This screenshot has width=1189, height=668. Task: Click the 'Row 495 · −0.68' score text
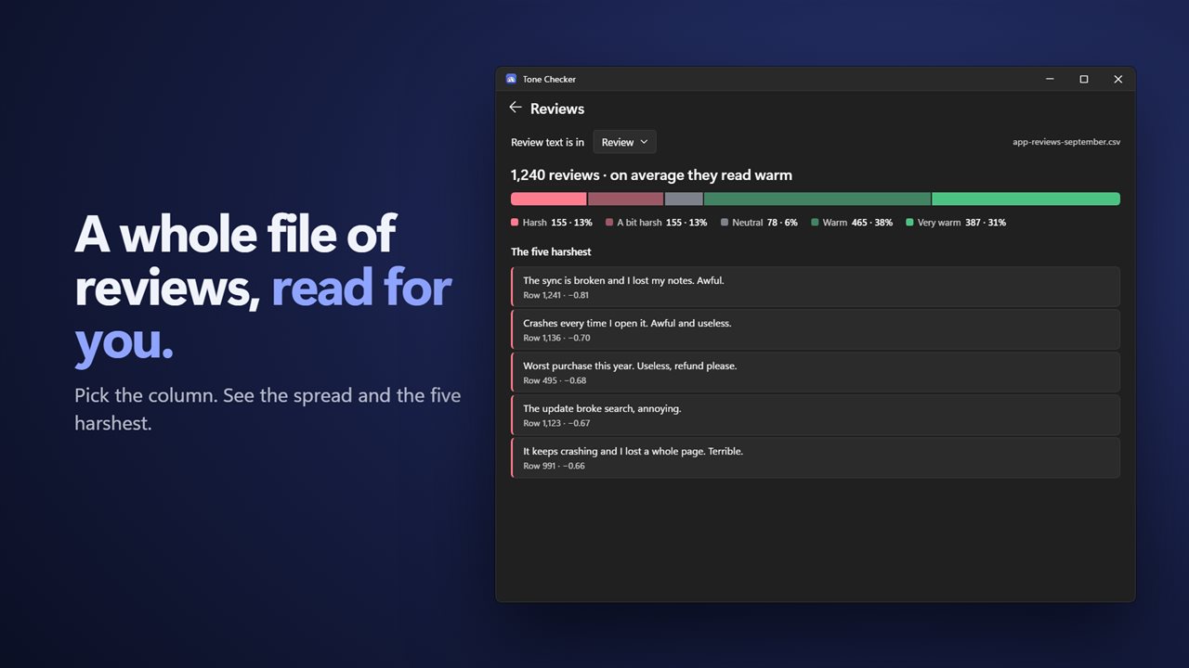(x=555, y=380)
